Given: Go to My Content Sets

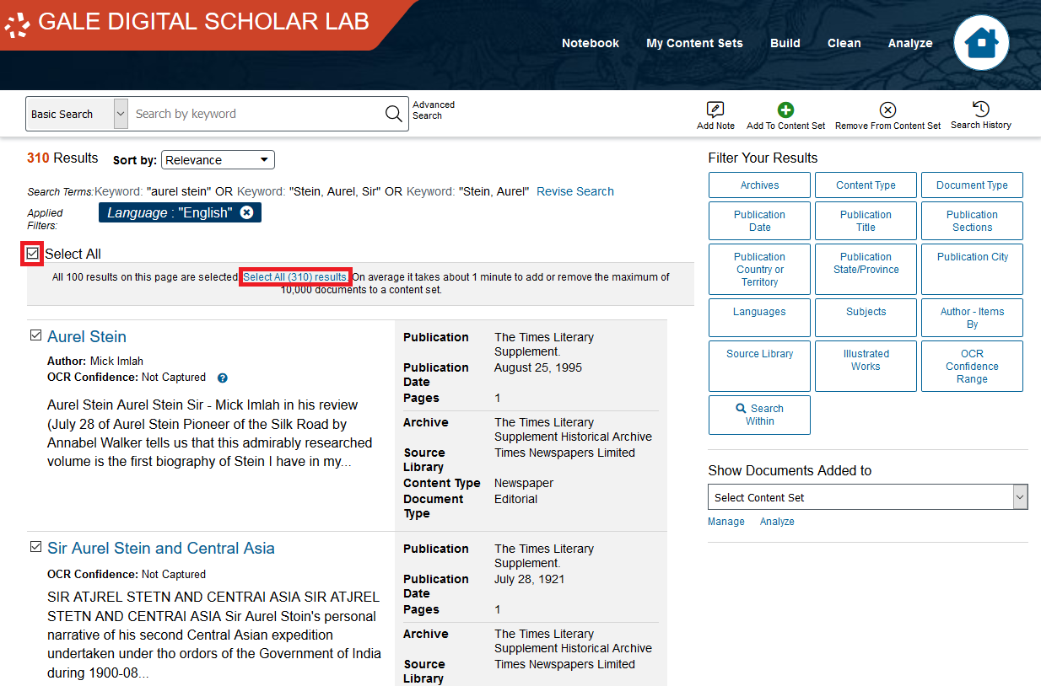Looking at the screenshot, I should [x=694, y=43].
